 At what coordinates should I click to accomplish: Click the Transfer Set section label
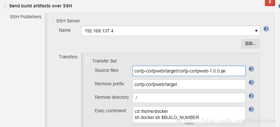(x=105, y=61)
